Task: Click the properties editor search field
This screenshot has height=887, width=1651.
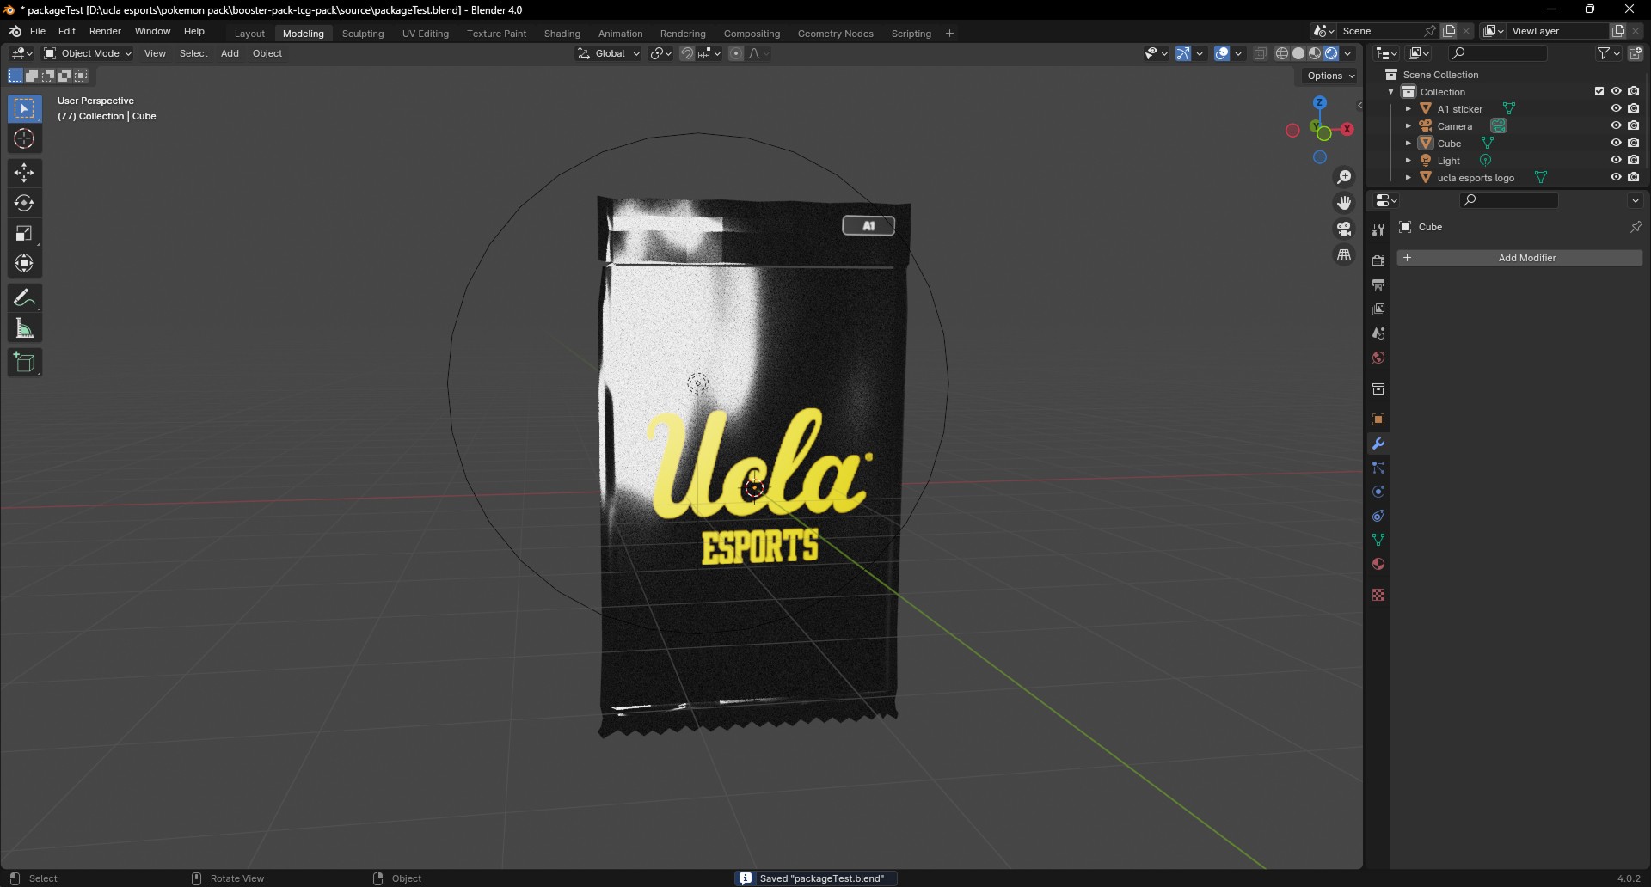Action: (x=1509, y=200)
